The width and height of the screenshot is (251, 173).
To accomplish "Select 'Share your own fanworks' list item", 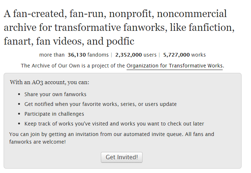I will (x=55, y=94).
